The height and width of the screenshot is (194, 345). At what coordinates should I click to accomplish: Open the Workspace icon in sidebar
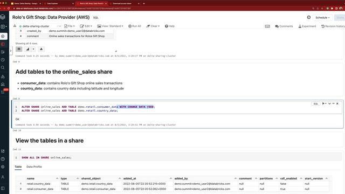tap(3, 44)
